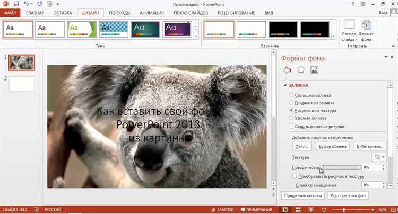Click the Save icon in quick access toolbar
This screenshot has height=214, width=398.
pyautogui.click(x=16, y=4)
